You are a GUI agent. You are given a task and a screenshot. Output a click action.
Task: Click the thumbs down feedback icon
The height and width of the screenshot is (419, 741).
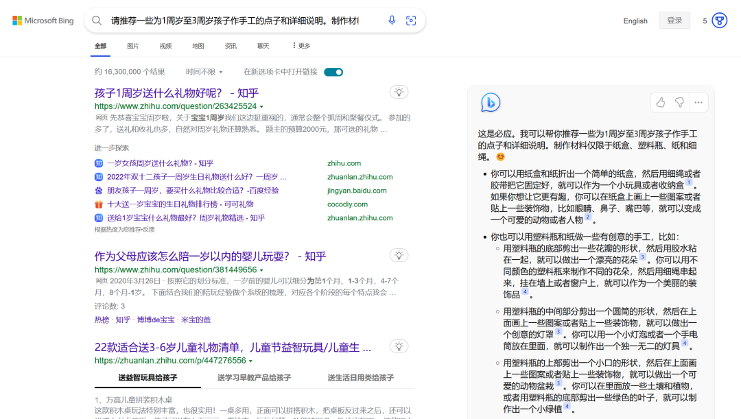point(679,102)
